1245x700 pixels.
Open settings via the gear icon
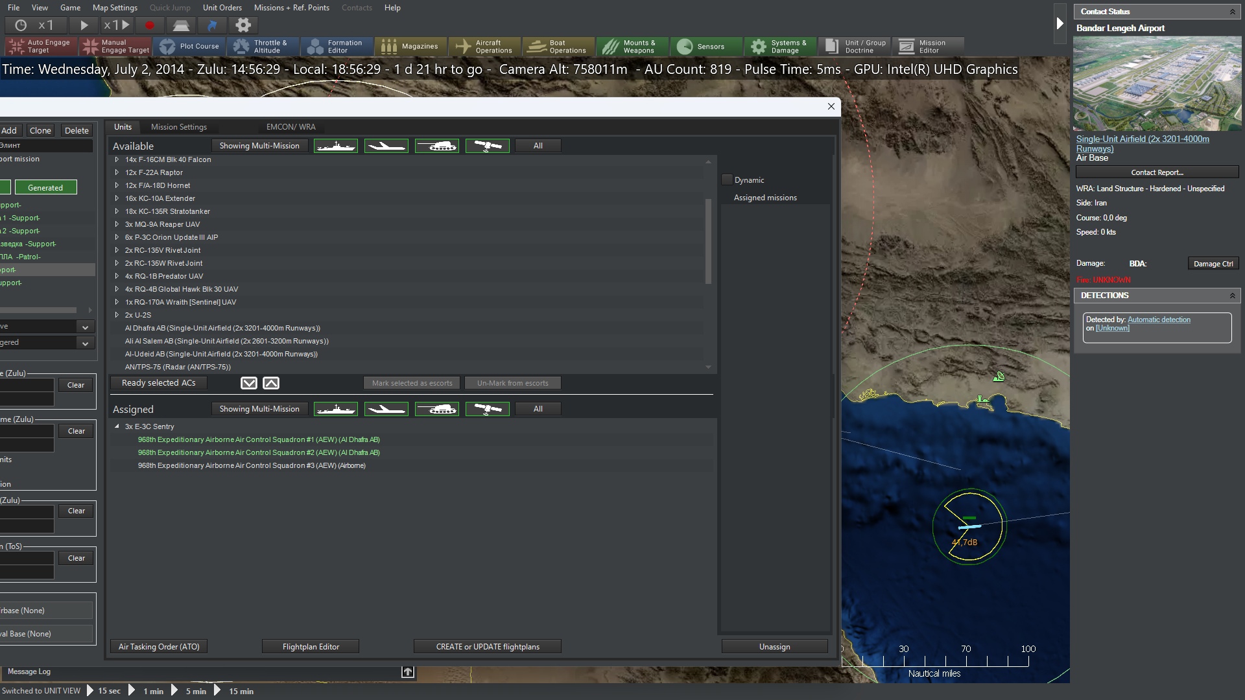(x=243, y=25)
